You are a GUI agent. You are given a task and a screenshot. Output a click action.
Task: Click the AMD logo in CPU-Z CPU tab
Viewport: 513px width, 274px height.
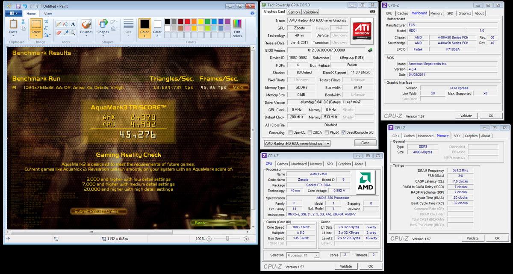click(365, 182)
